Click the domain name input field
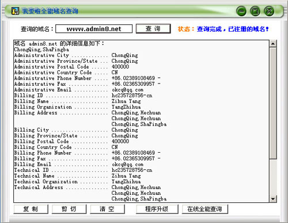 (94, 29)
